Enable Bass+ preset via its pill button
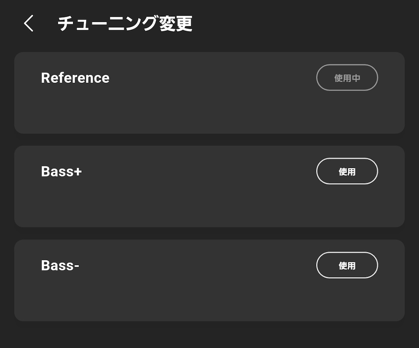The image size is (419, 348). click(347, 171)
